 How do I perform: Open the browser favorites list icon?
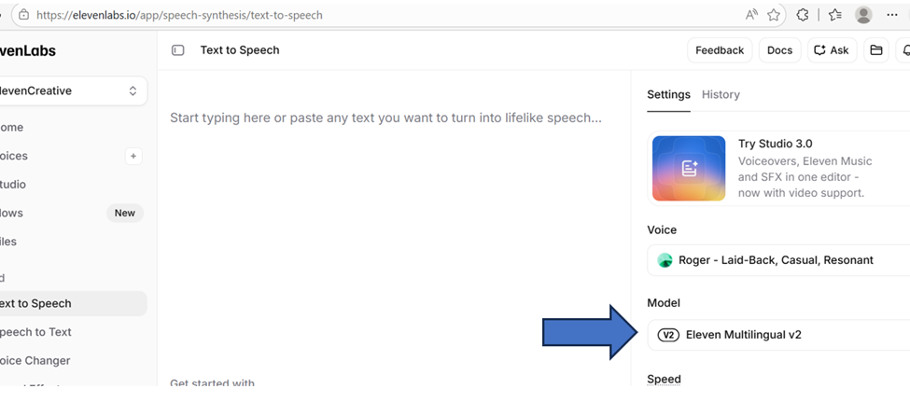[834, 15]
